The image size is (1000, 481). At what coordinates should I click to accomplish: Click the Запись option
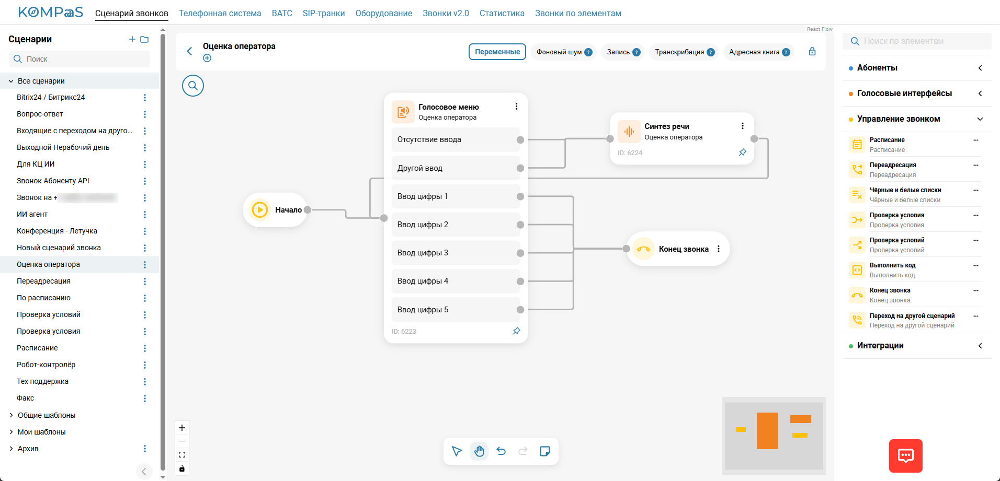click(623, 52)
